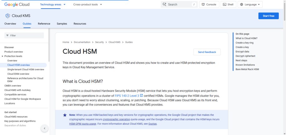The height and width of the screenshot is (135, 286).
Task: Open the Cross-product tools dropdown
Action: point(87,4)
